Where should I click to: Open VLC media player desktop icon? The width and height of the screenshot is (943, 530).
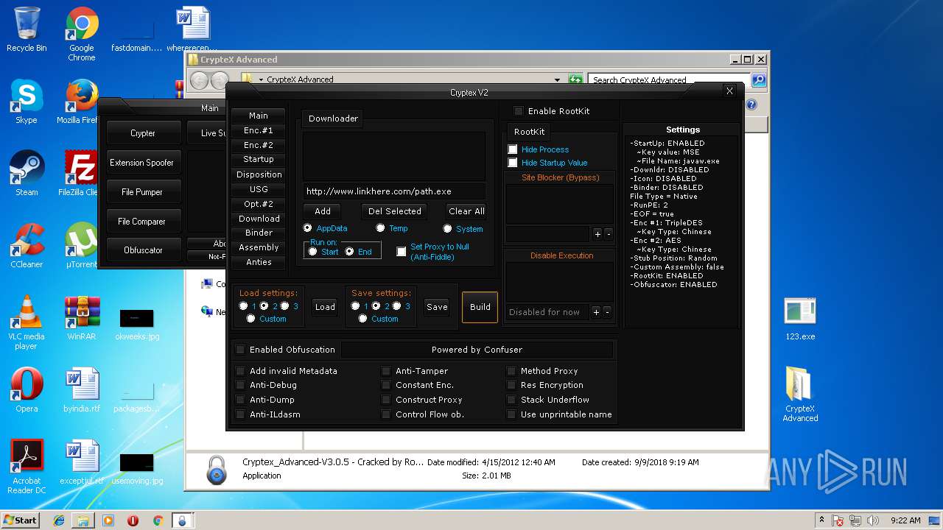pos(27,322)
